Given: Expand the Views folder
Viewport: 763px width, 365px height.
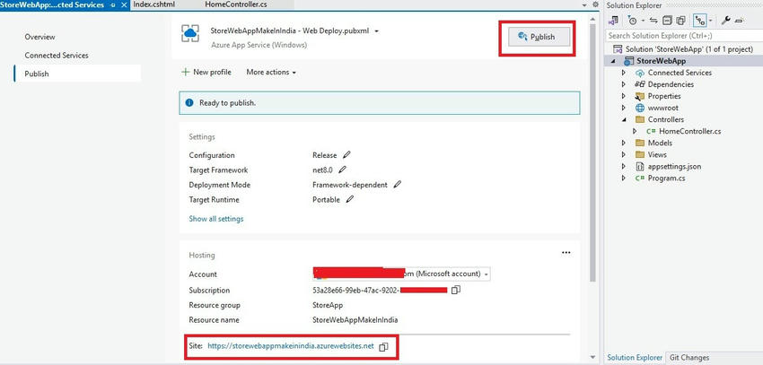Looking at the screenshot, I should coord(624,154).
